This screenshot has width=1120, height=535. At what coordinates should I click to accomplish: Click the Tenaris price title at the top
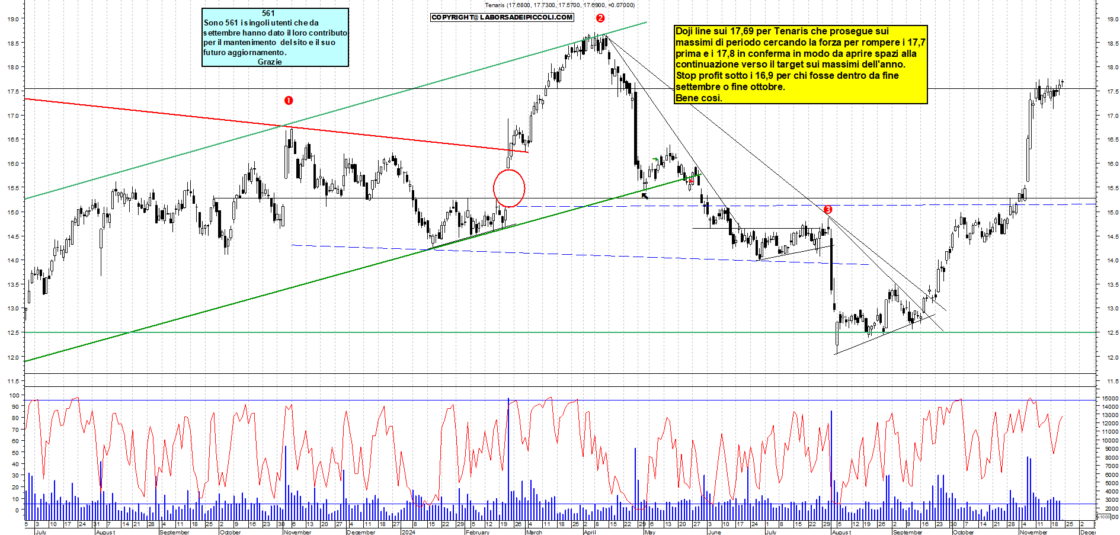559,5
